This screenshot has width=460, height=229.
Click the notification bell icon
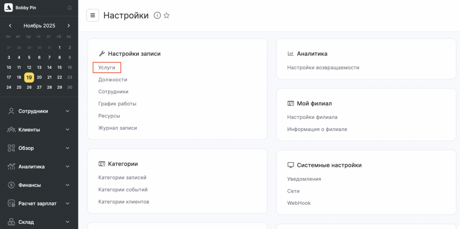[x=69, y=8]
